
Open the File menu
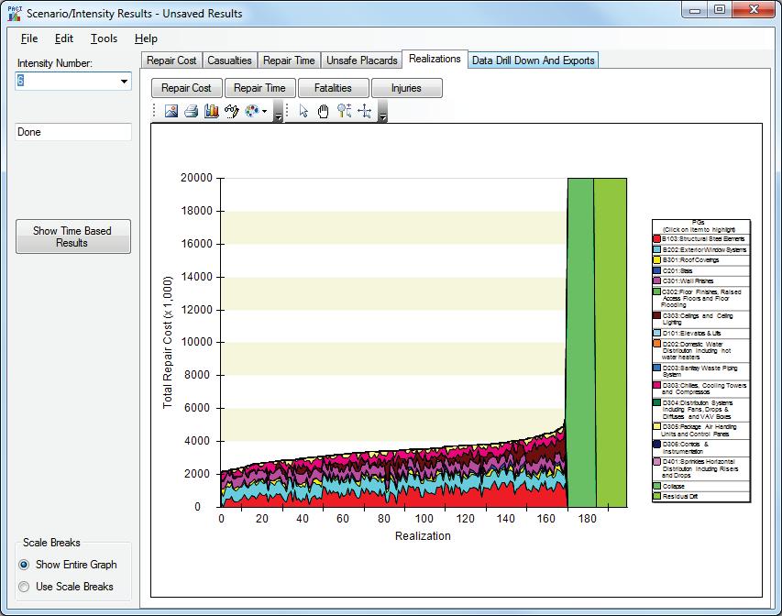(x=29, y=38)
